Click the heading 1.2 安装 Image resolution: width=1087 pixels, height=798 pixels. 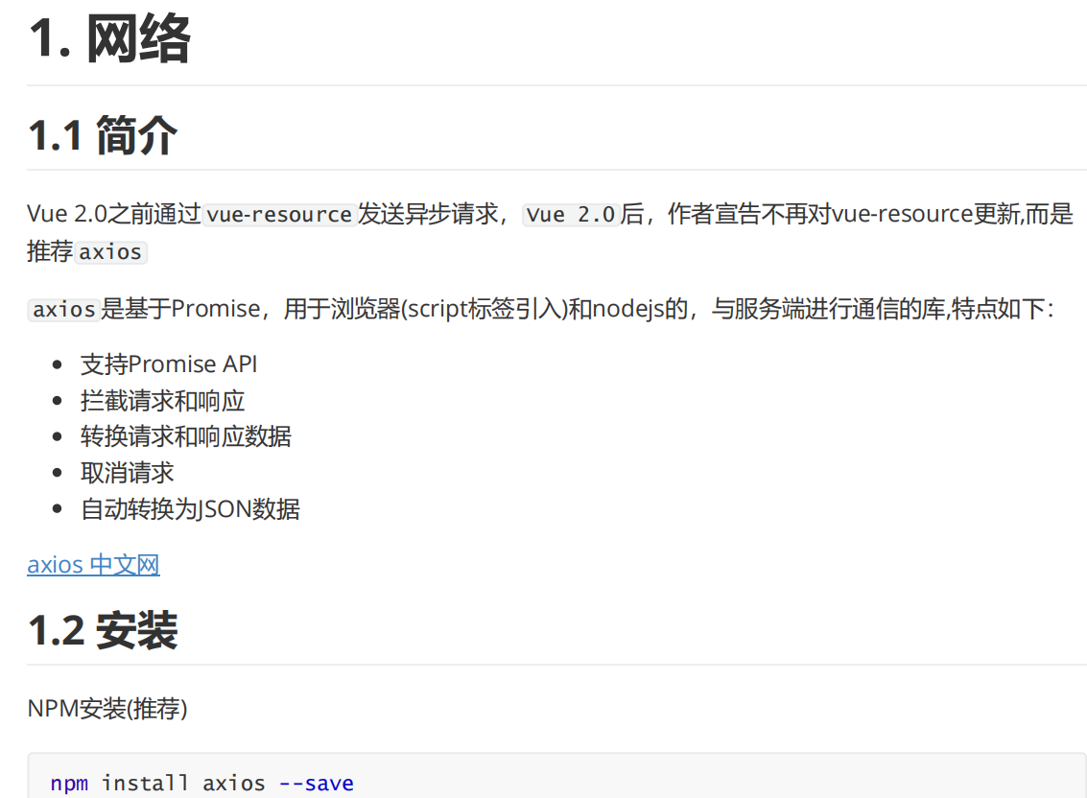pos(104,630)
